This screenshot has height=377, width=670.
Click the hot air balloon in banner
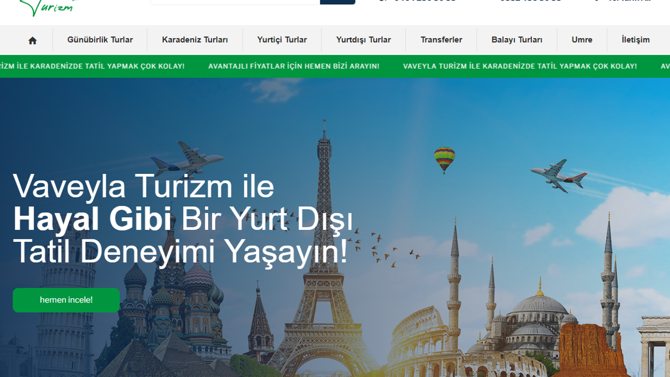(444, 158)
